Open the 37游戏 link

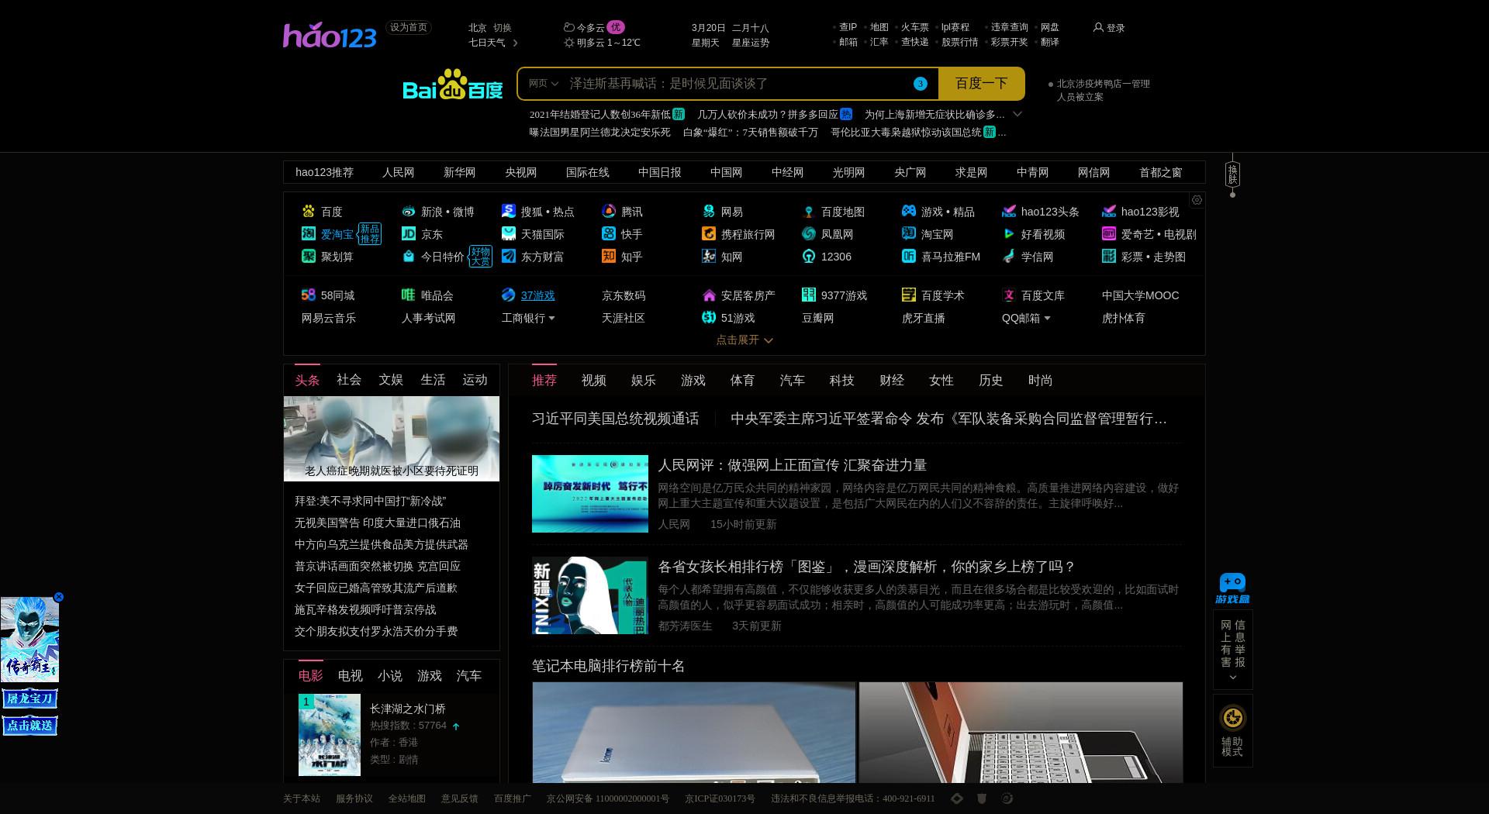[537, 295]
